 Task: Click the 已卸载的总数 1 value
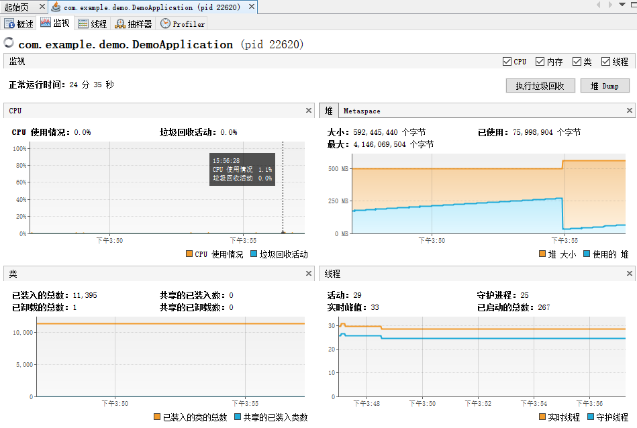click(75, 307)
